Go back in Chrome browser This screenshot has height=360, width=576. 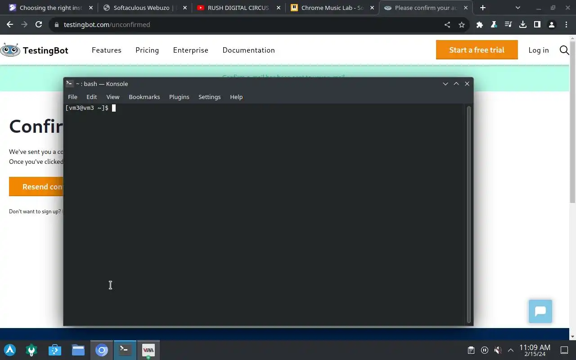tap(10, 25)
